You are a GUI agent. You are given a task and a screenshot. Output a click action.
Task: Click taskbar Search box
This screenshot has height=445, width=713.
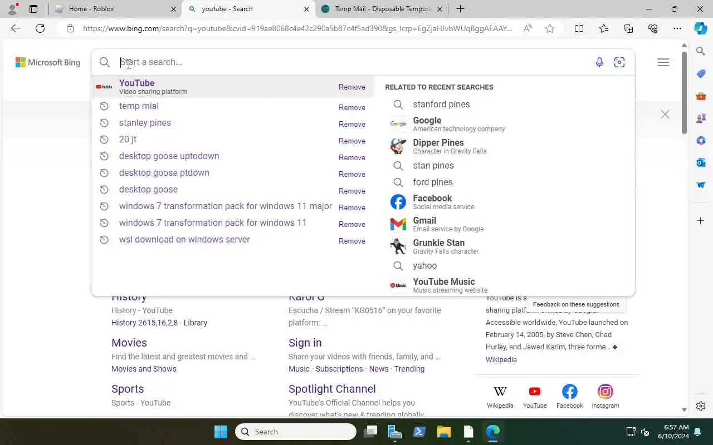(296, 432)
